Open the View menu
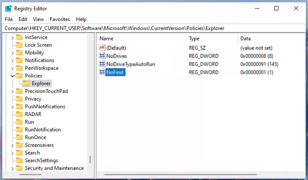The width and height of the screenshot is (308, 180). 38,20
